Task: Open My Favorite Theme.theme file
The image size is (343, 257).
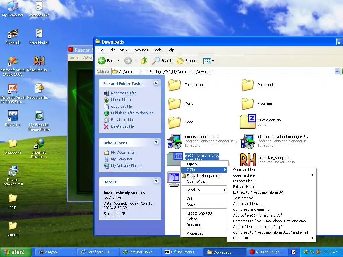Action: (39, 121)
